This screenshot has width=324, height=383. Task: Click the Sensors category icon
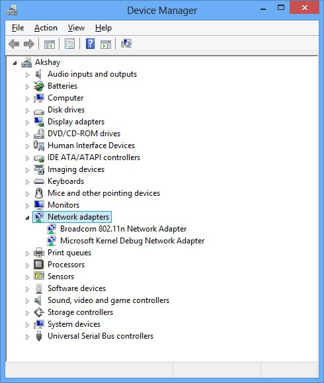tap(39, 277)
